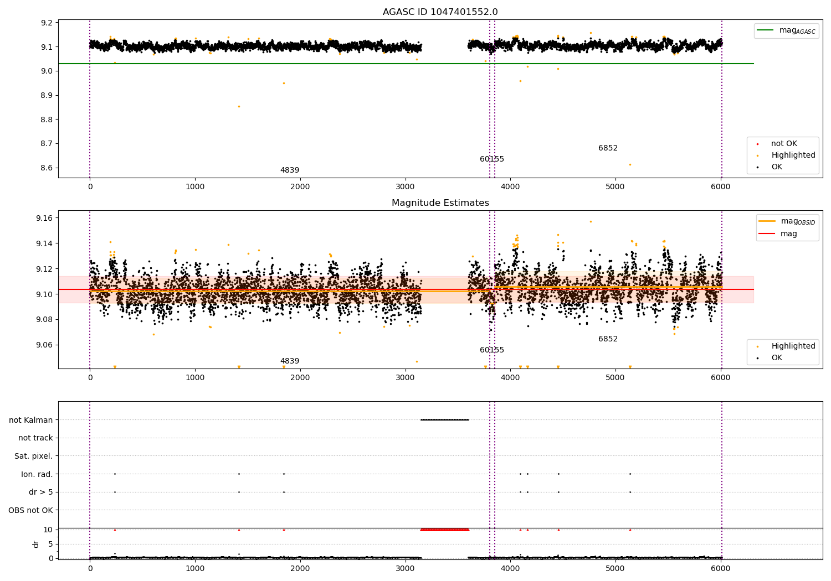Click obsid label 60155 in AGASC ID plot

click(x=492, y=159)
